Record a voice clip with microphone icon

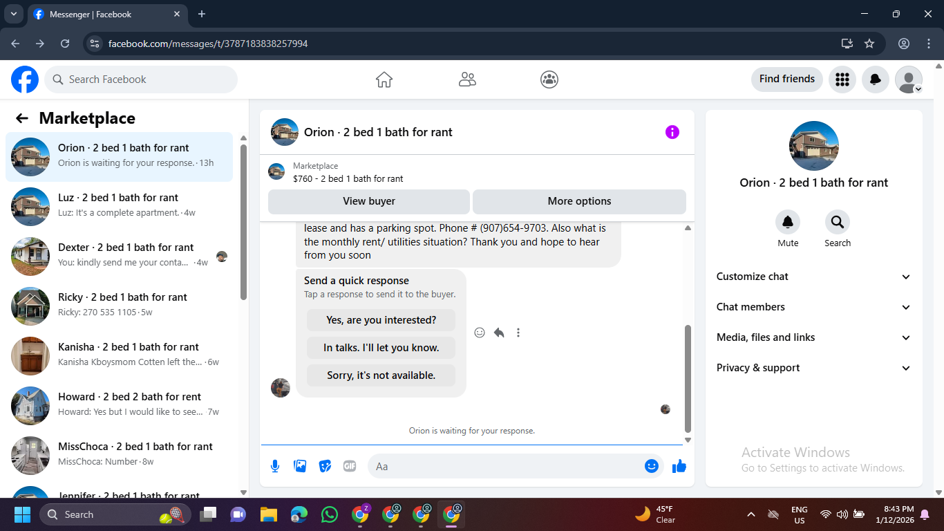(275, 466)
